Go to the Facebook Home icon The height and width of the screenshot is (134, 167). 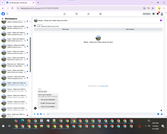click(x=64, y=14)
